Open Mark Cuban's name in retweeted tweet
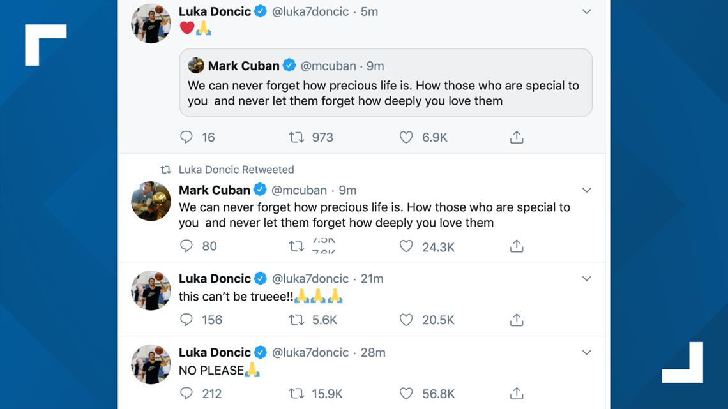Viewport: 728px width, 409px height. tap(215, 190)
